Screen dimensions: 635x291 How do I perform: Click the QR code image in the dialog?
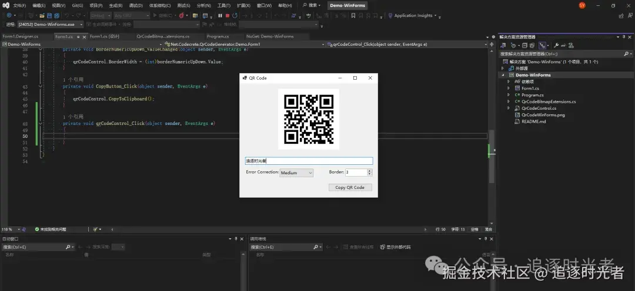pos(309,119)
